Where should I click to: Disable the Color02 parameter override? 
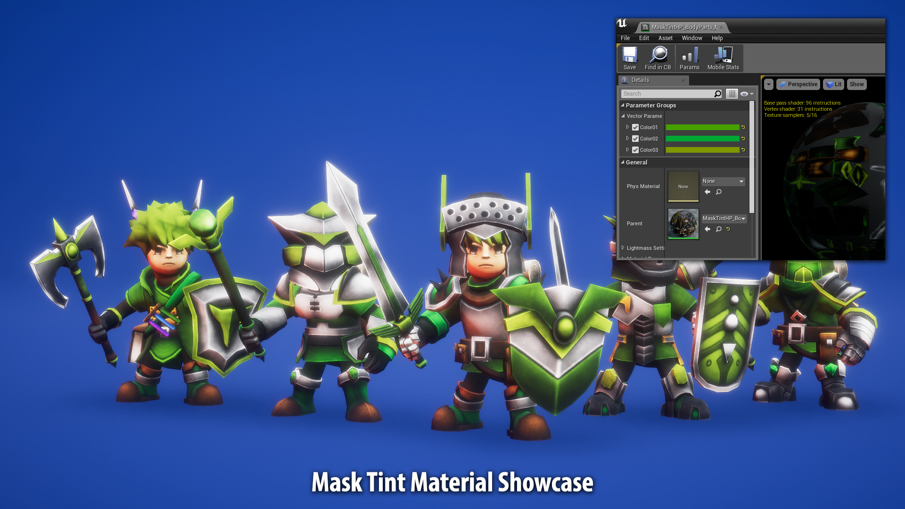[635, 139]
